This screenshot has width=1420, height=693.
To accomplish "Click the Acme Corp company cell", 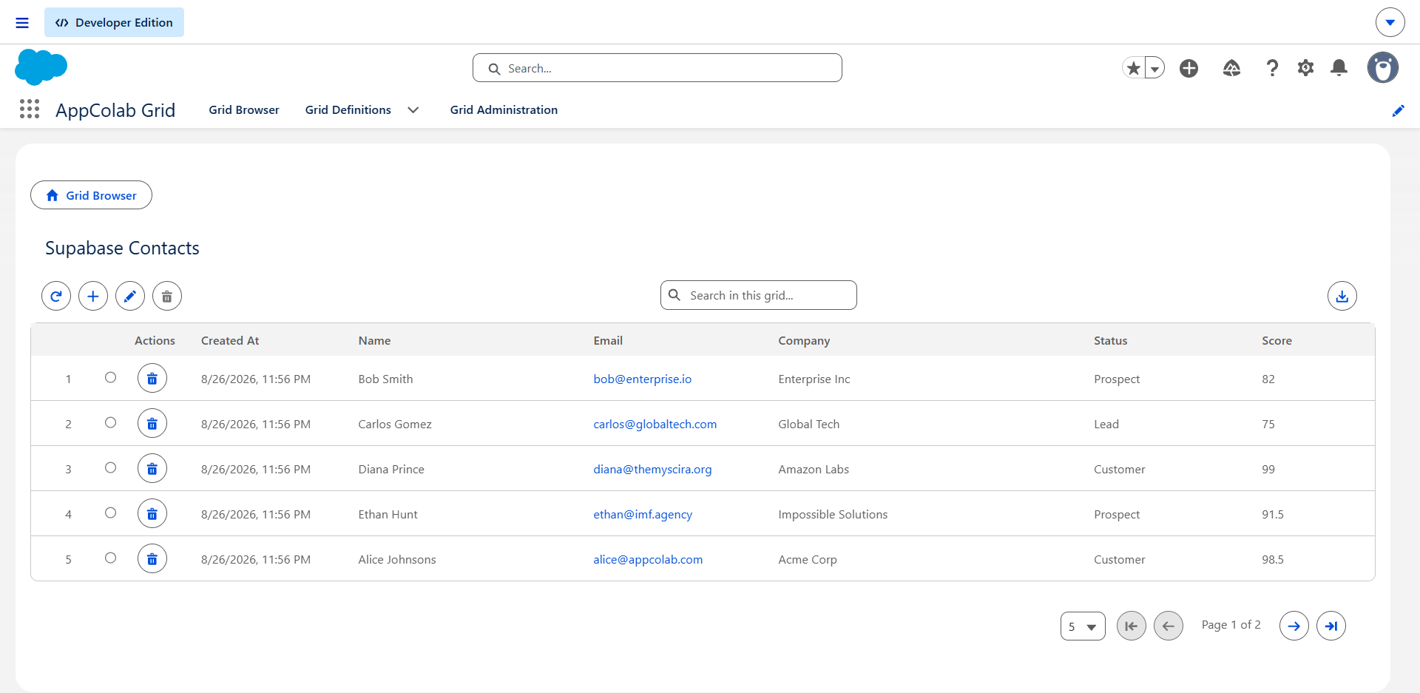I will (x=808, y=559).
